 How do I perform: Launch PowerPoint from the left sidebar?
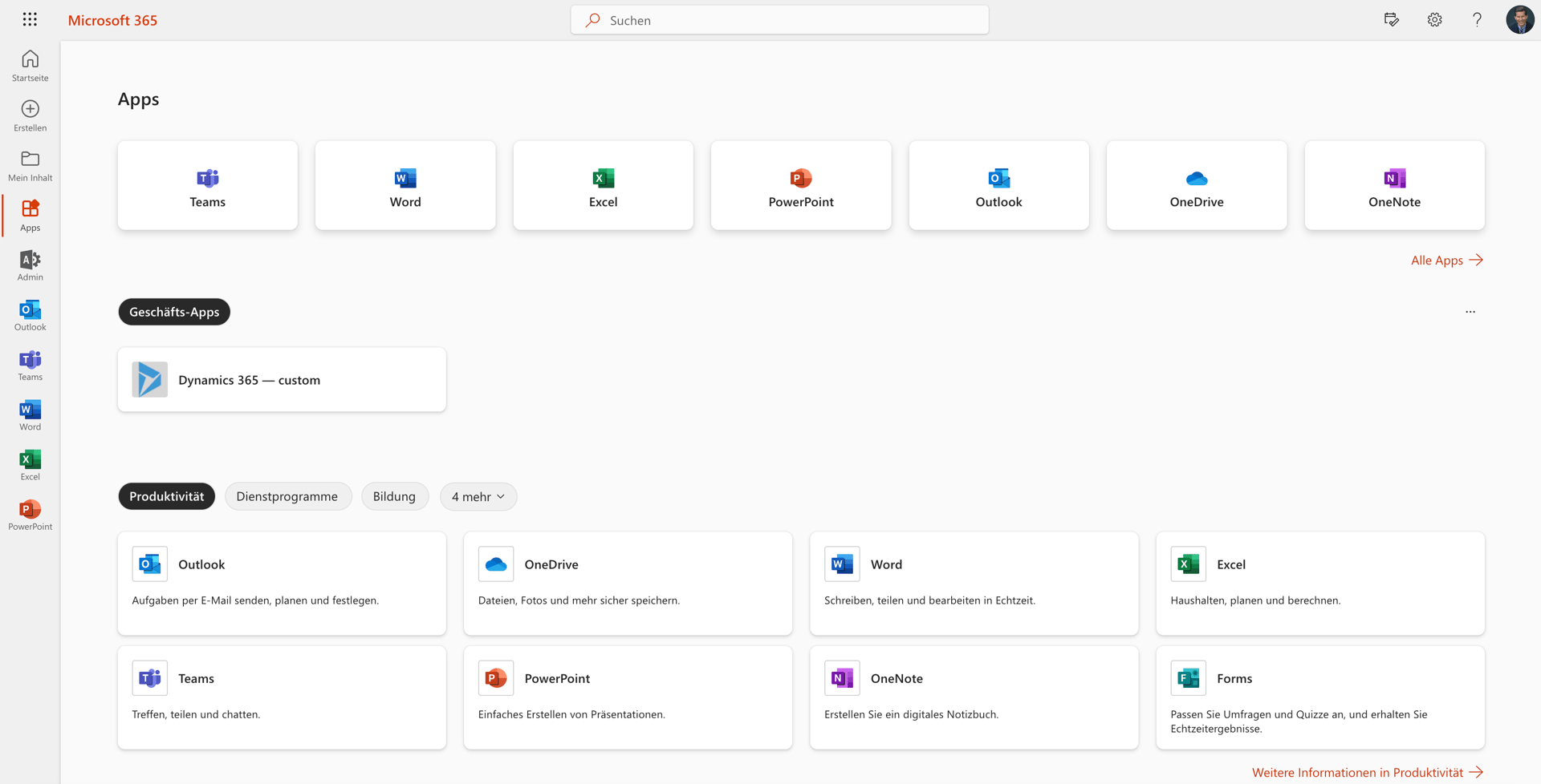click(x=30, y=515)
